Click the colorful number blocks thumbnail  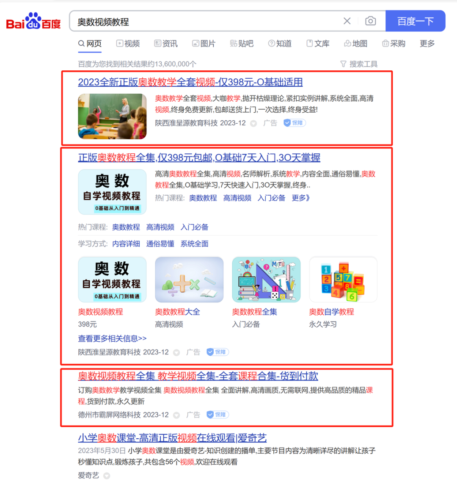[343, 279]
